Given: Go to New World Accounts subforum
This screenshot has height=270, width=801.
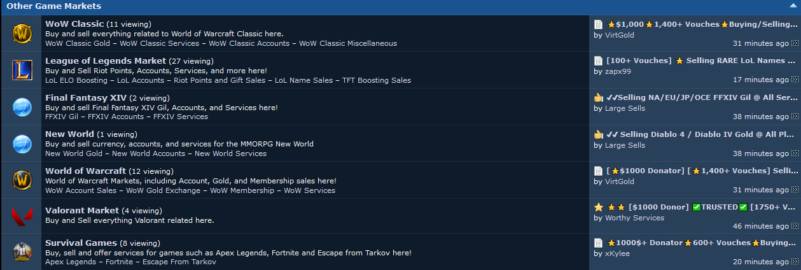Looking at the screenshot, I should (150, 153).
